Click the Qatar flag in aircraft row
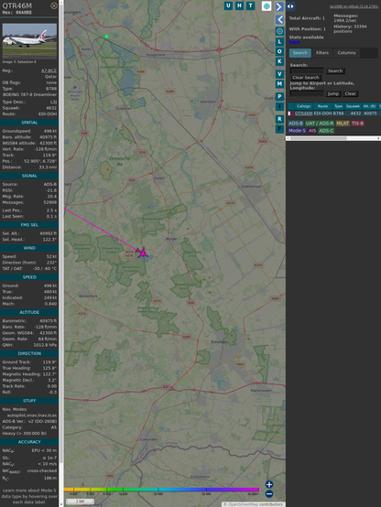Screen dimensions: 381x507 pos(291,113)
